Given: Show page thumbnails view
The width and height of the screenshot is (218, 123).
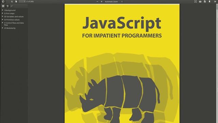Looking at the screenshot, I should 3,6.
